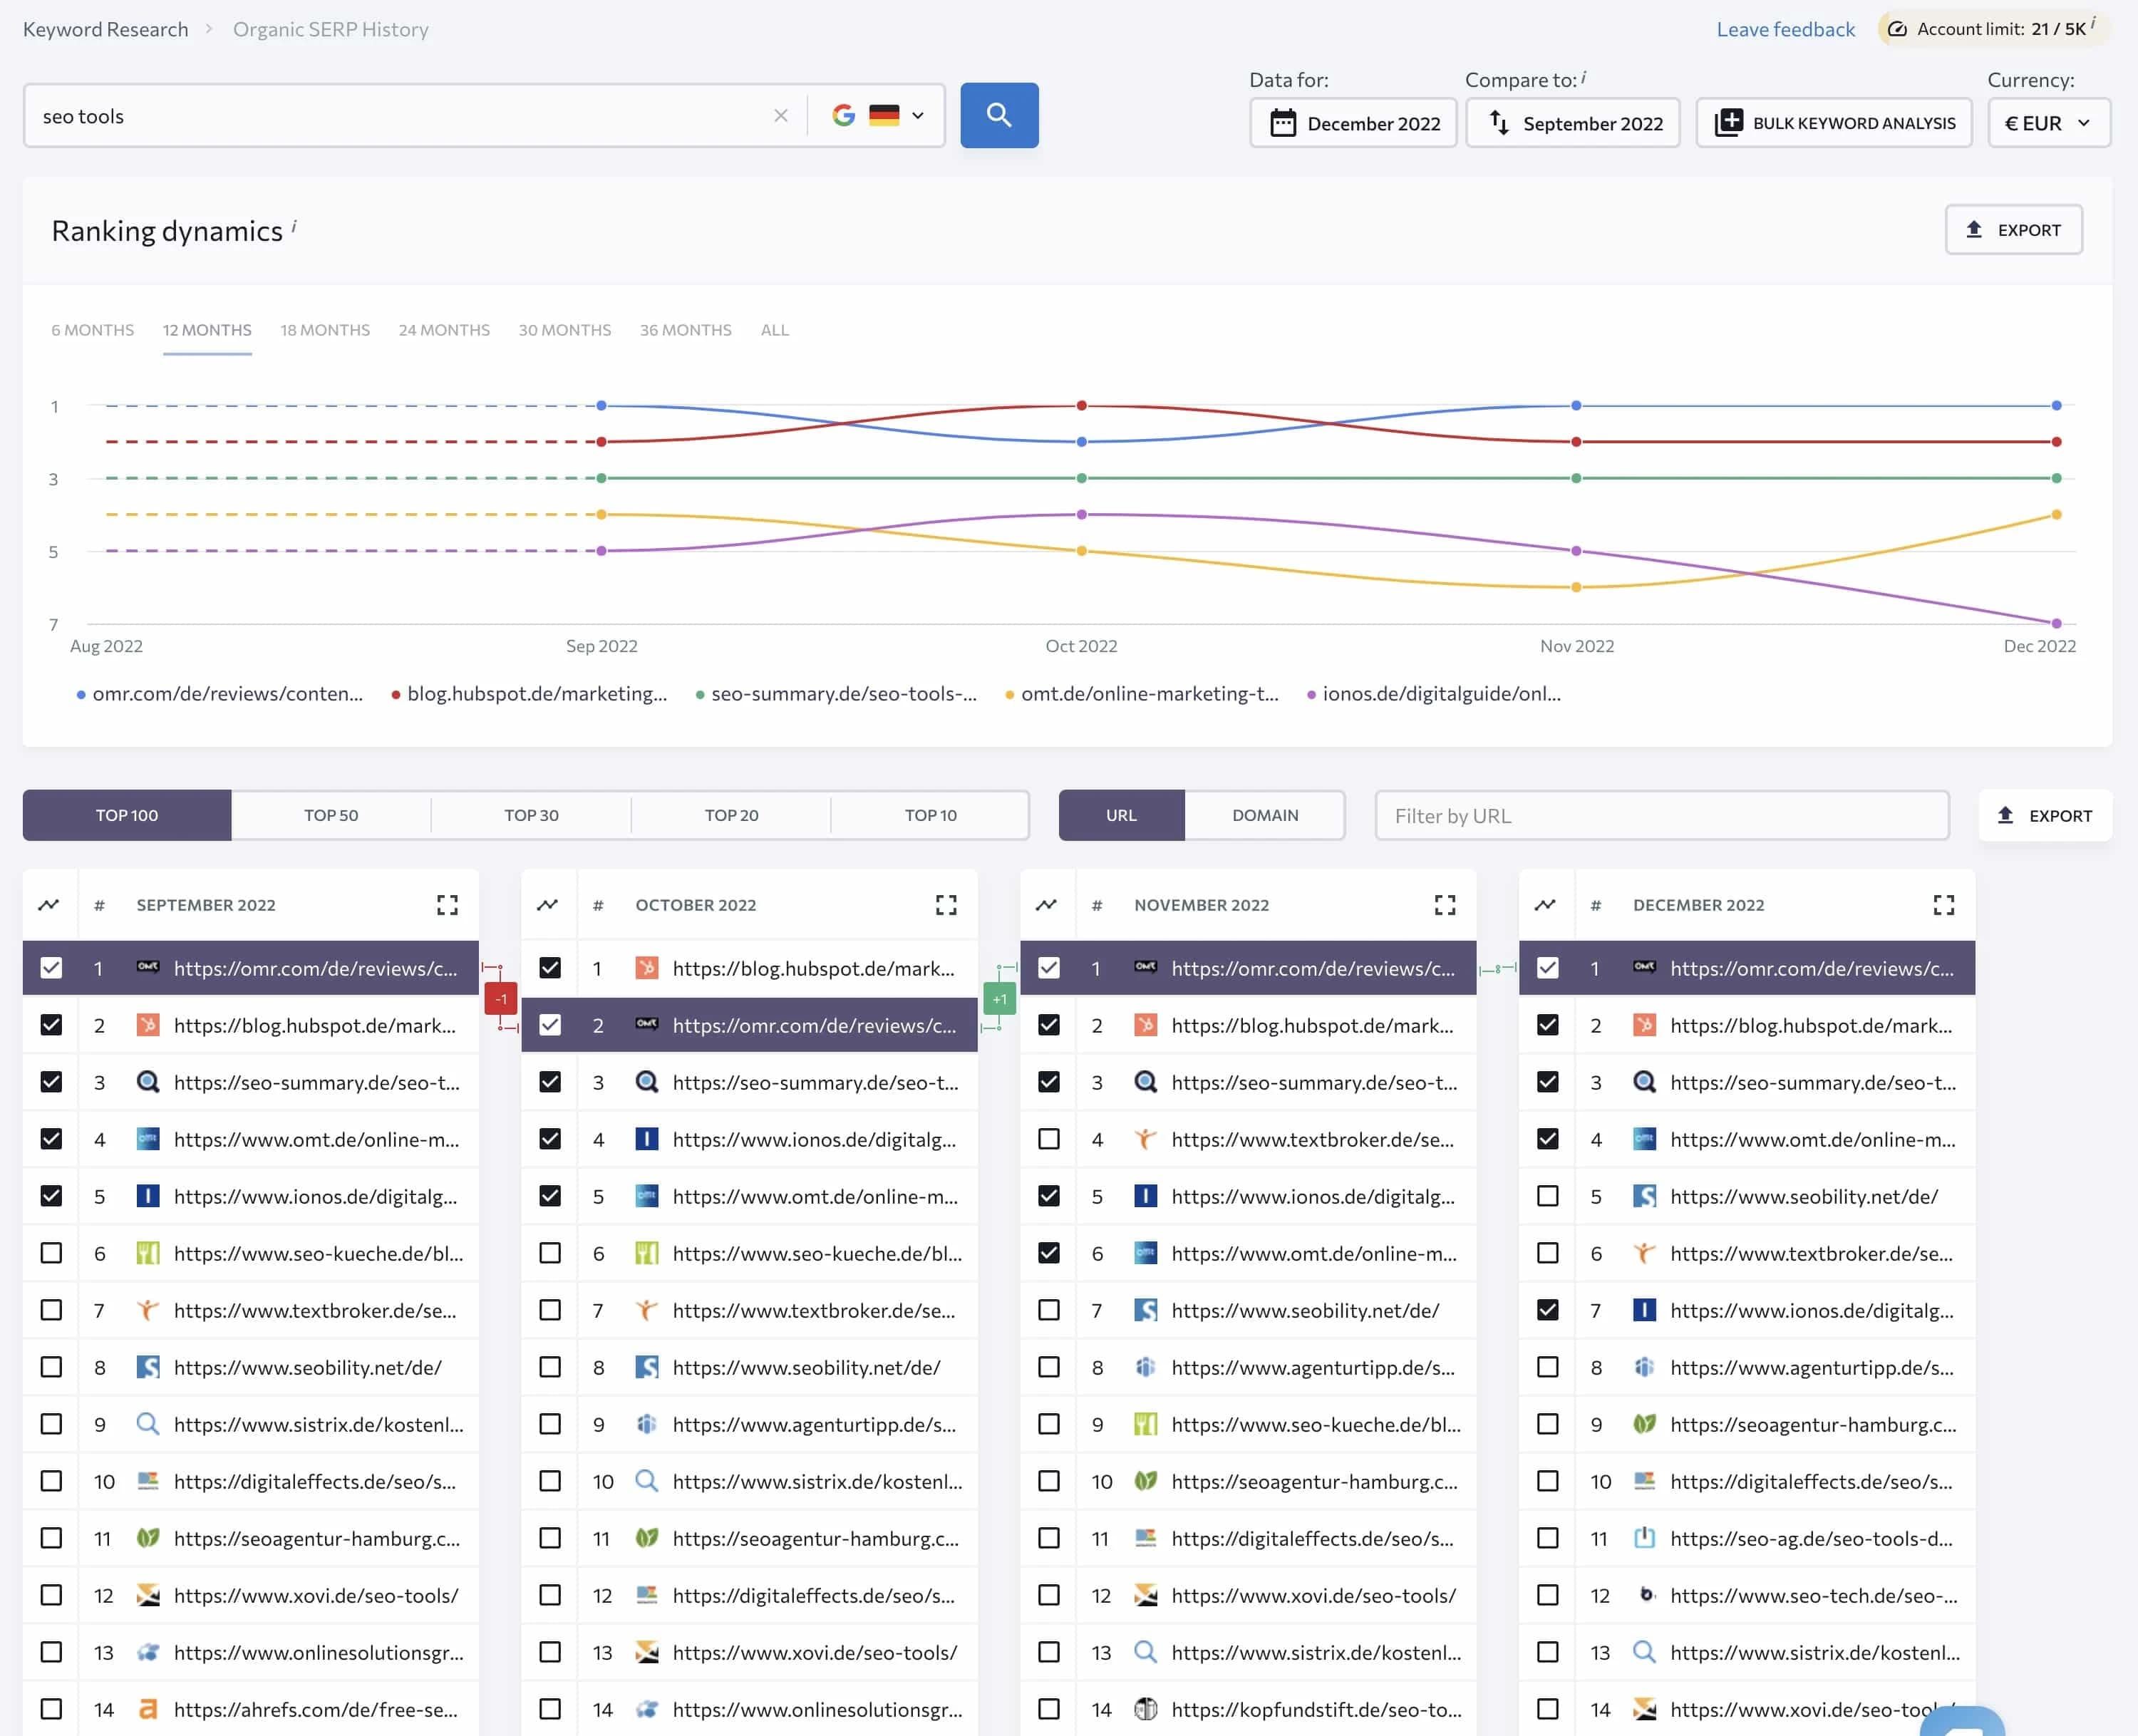Uncheck the omr.com row in September 2022 column
The width and height of the screenshot is (2138, 1736).
(x=51, y=968)
